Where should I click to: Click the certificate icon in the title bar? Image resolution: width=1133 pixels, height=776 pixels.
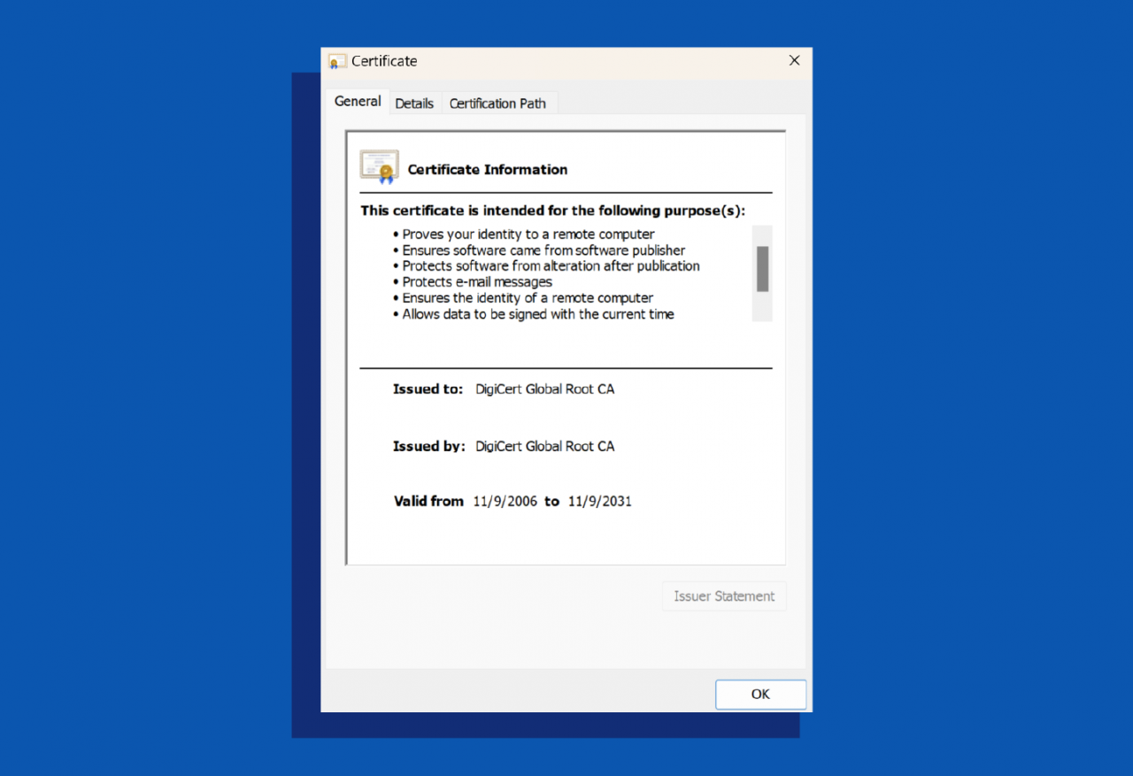(336, 61)
